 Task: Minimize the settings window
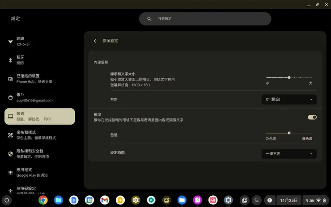pyautogui.click(x=309, y=4)
